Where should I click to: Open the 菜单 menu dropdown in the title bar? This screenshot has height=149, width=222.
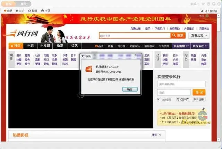click(x=194, y=4)
